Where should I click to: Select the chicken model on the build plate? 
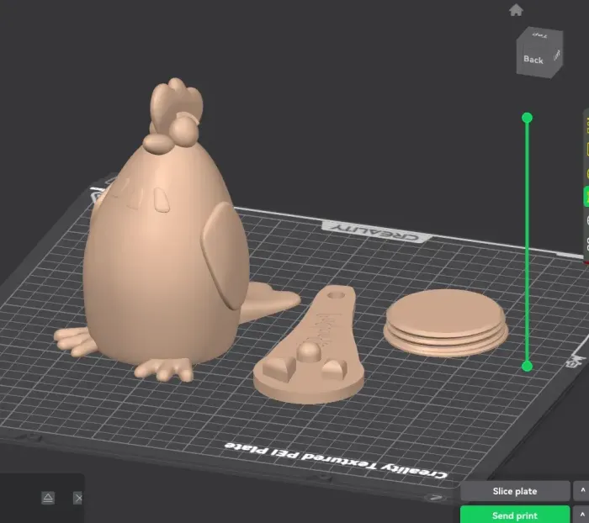point(172,252)
